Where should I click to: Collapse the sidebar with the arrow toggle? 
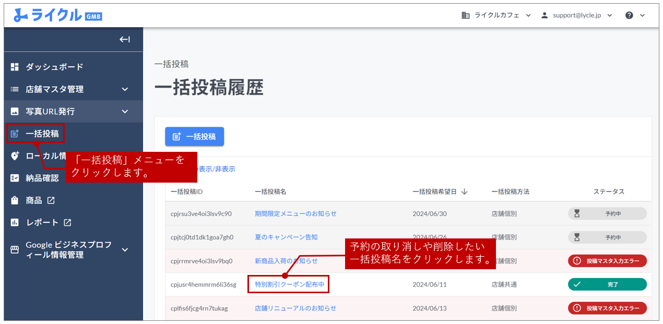click(125, 39)
